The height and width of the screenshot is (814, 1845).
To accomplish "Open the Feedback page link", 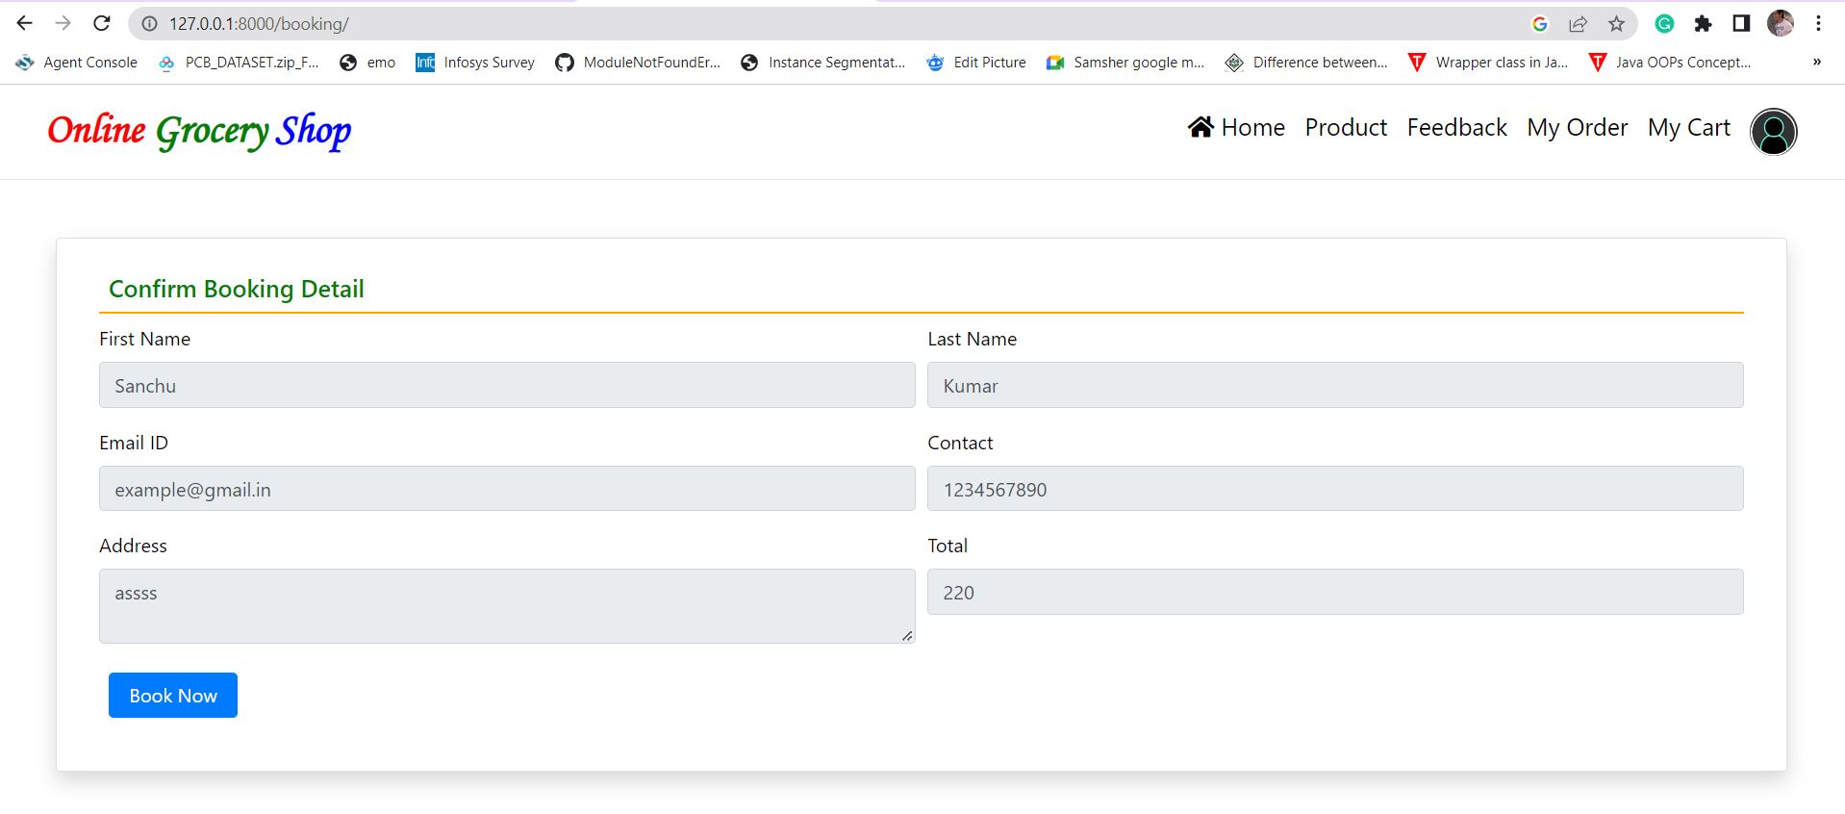I will pyautogui.click(x=1456, y=127).
